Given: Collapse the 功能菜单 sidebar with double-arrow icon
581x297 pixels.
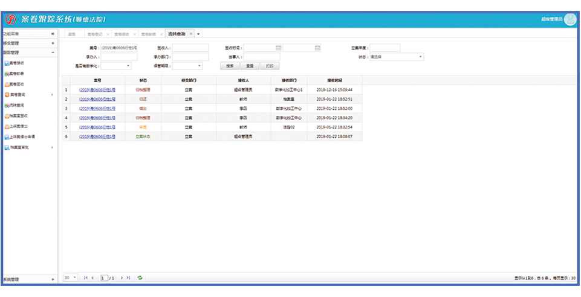Looking at the screenshot, I should [53, 34].
